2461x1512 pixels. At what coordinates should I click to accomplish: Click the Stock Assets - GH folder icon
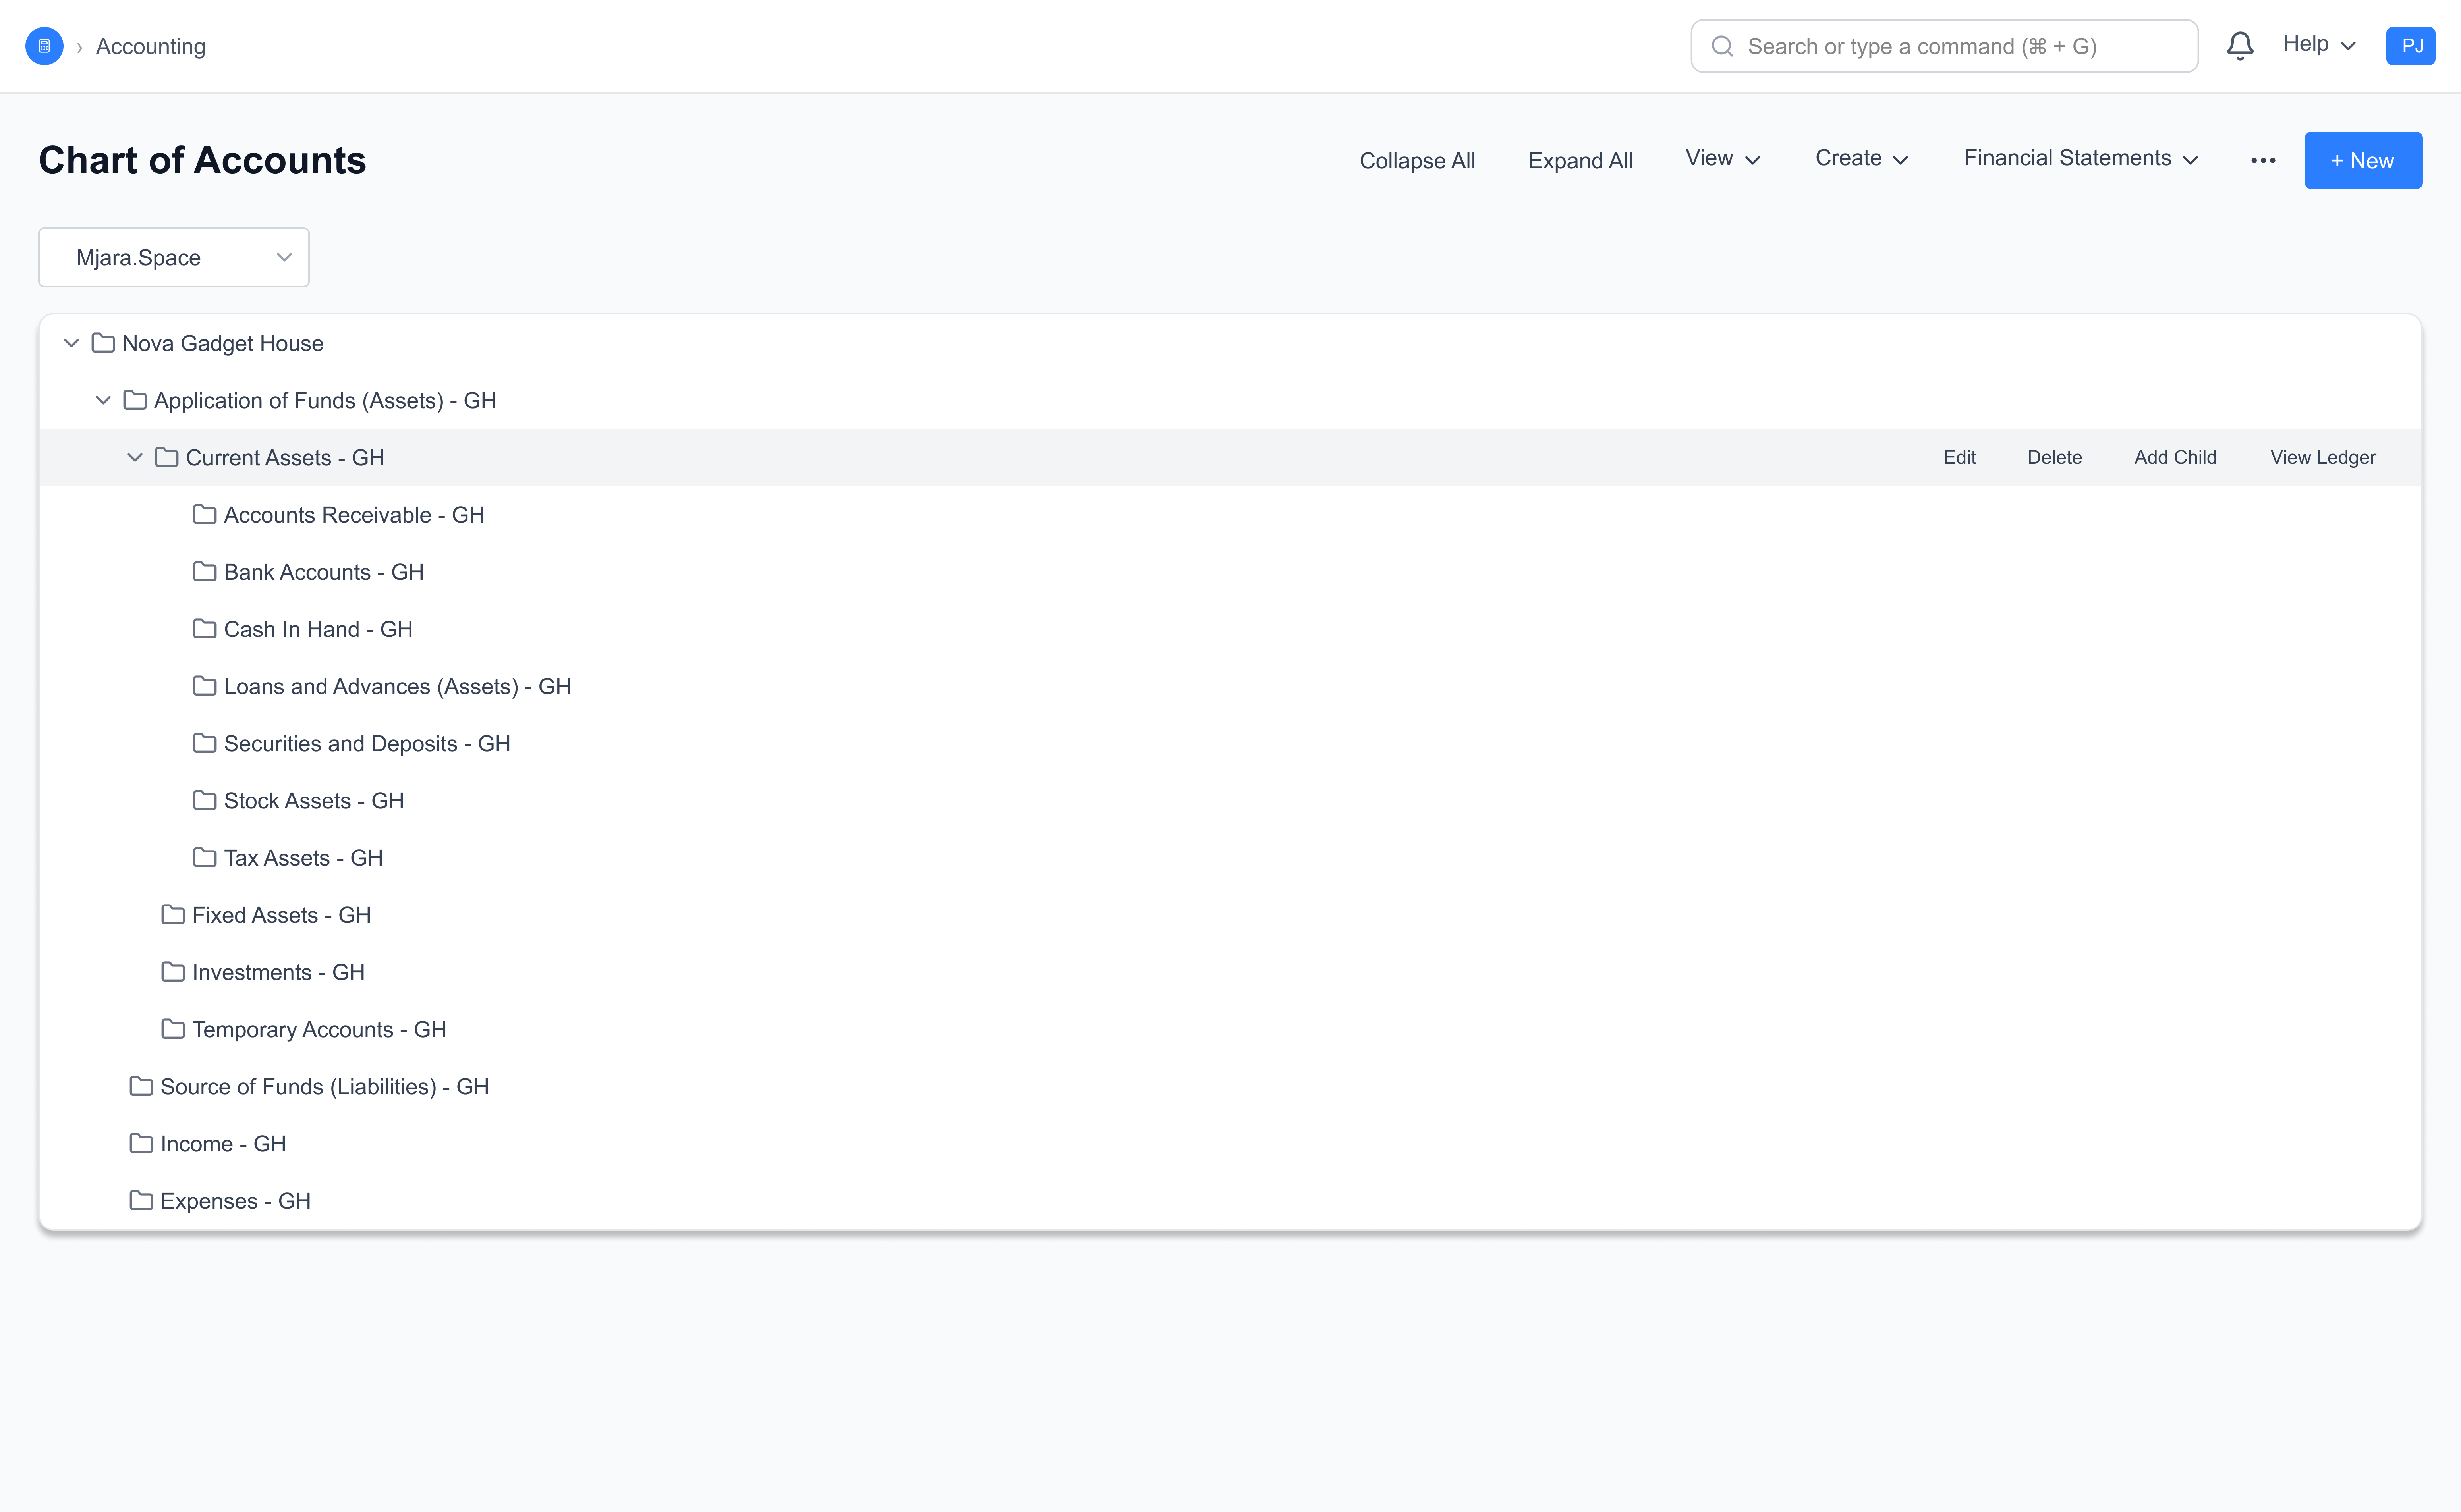point(204,800)
